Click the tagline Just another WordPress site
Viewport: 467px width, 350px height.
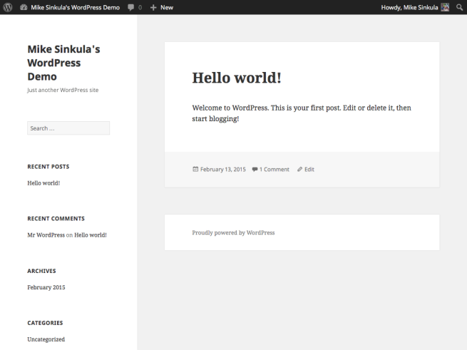click(x=63, y=90)
